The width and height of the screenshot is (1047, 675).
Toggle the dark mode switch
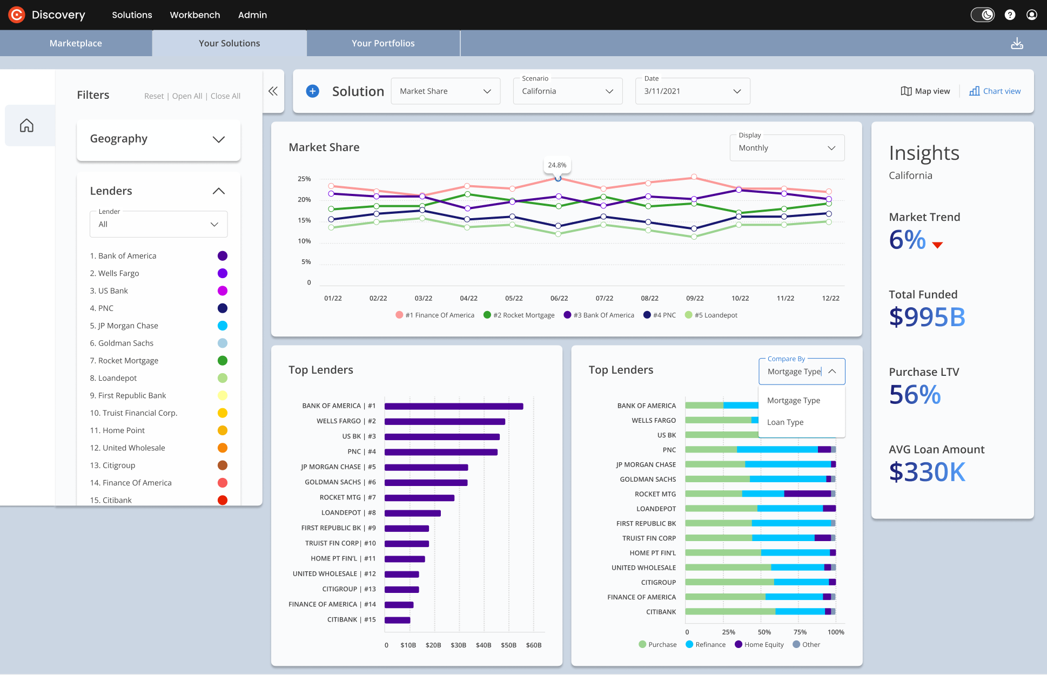(982, 15)
